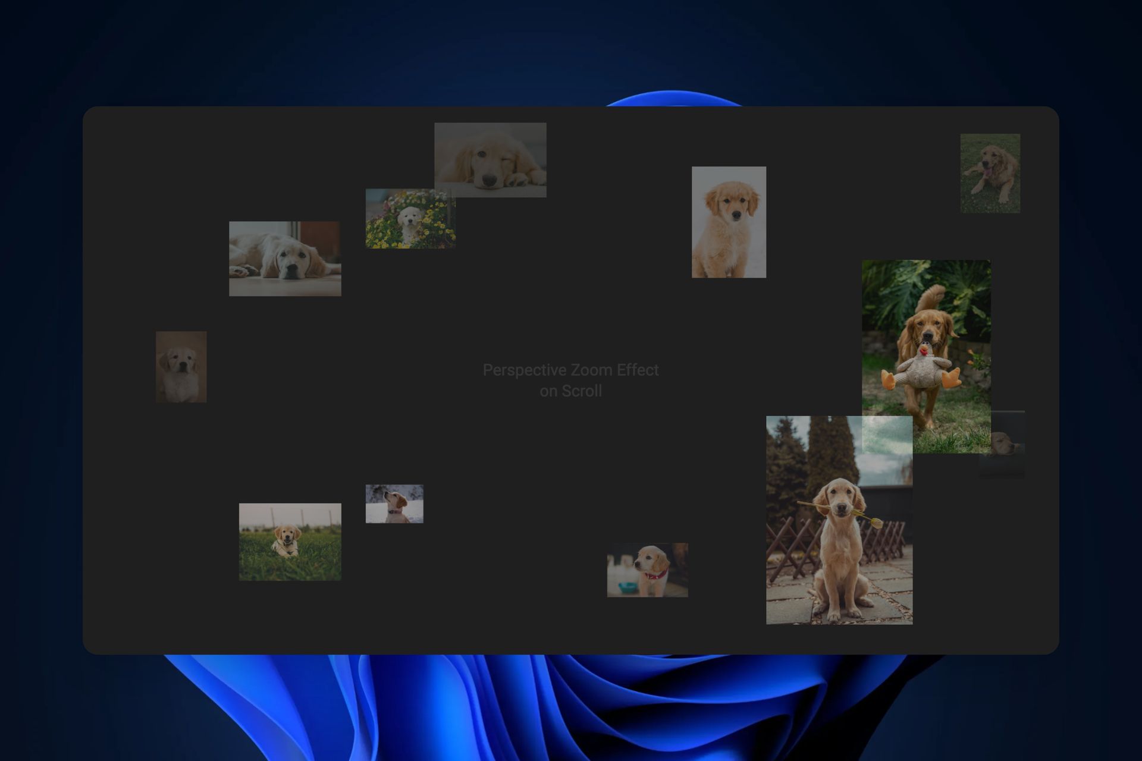Click the word Scroll in center text
The height and width of the screenshot is (761, 1142).
(x=582, y=391)
